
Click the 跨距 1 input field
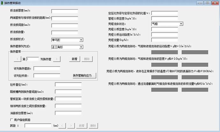point(38,126)
